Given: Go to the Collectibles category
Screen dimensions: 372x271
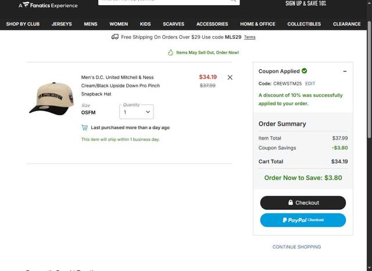Looking at the screenshot, I should [304, 24].
